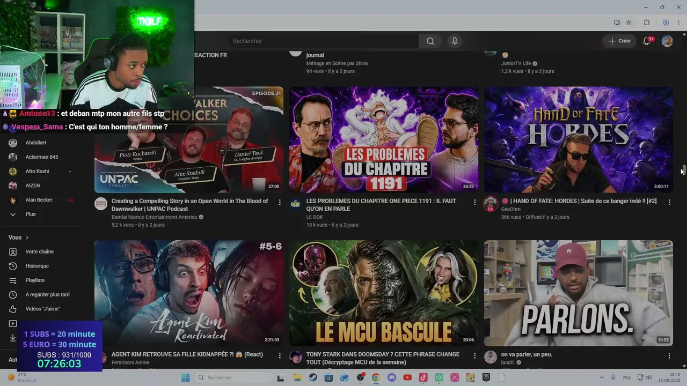
Task: Play the Agent Kim Reactivated thumbnail
Action: [189, 293]
